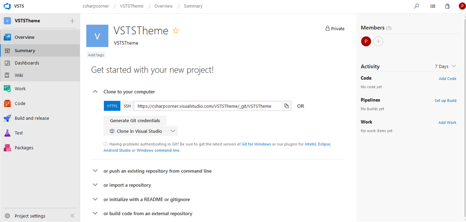Go to the Wiki sidebar item
Screen dimensions: 466x222
point(19,75)
